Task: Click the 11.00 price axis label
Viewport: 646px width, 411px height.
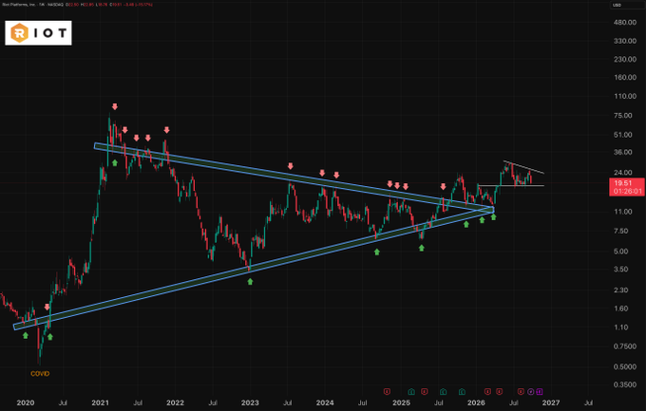Action: (x=623, y=212)
